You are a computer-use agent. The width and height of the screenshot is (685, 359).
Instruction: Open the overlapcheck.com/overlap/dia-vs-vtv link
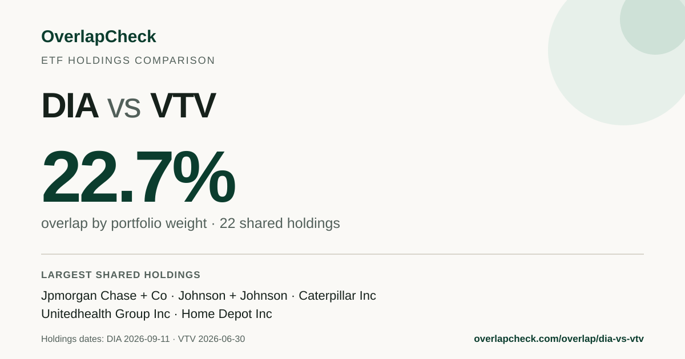(559, 339)
